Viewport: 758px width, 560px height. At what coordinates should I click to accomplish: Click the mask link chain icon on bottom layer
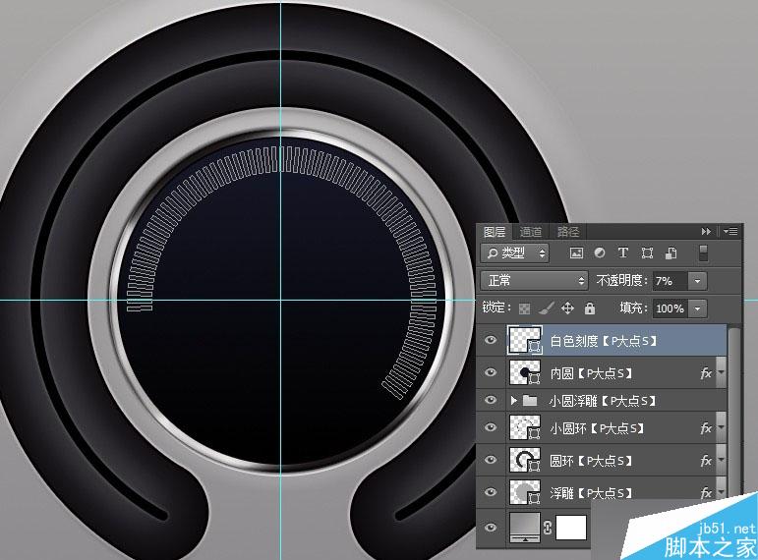point(548,528)
